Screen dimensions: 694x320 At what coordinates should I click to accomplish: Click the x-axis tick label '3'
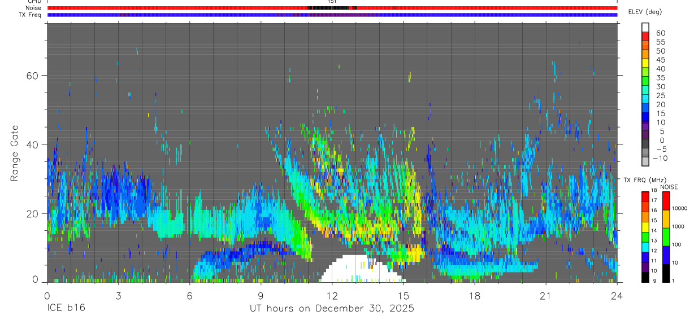[118, 296]
